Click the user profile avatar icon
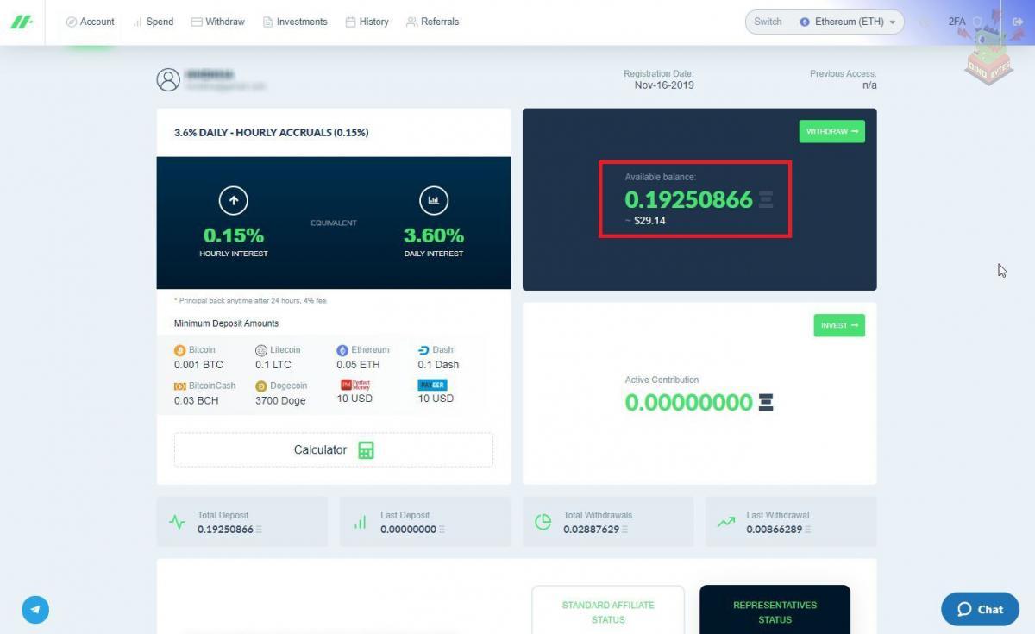This screenshot has width=1035, height=634. coord(167,80)
